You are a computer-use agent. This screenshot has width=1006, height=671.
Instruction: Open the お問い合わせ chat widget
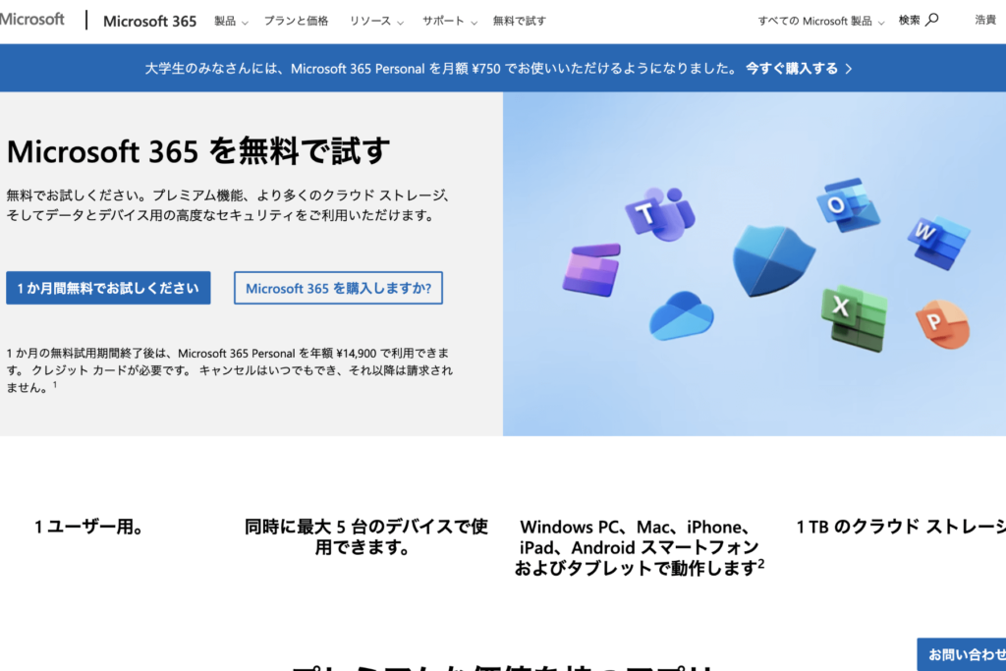click(x=965, y=654)
